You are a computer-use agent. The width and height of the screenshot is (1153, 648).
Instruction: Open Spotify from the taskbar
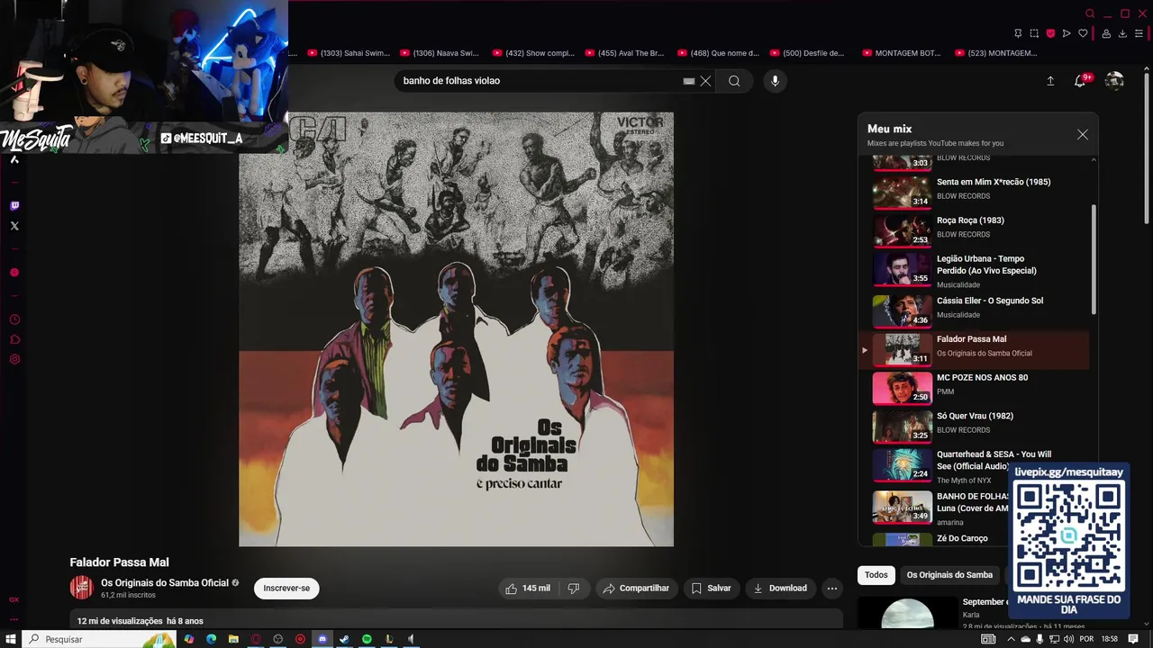pyautogui.click(x=367, y=639)
